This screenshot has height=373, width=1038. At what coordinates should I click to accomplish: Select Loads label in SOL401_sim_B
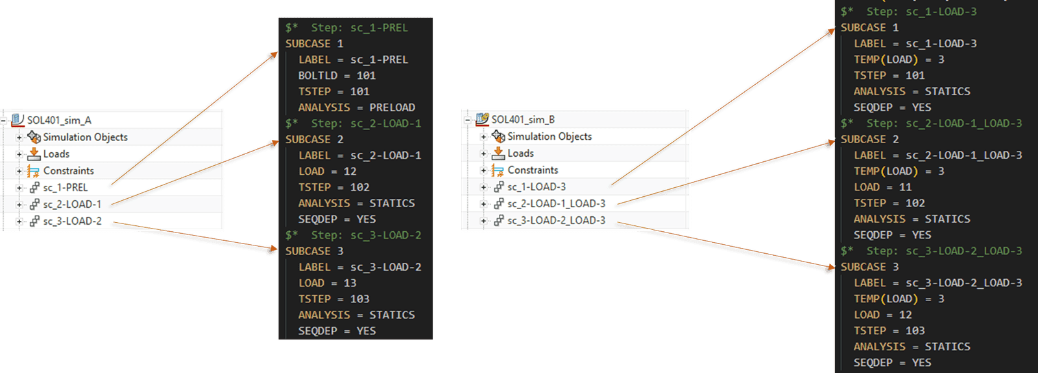click(x=521, y=153)
